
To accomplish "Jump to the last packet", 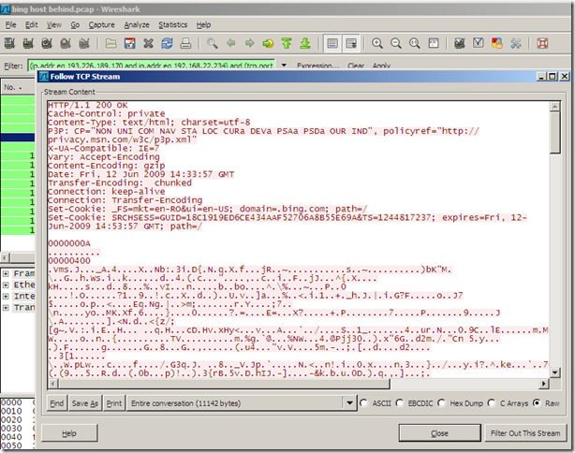I will point(305,43).
